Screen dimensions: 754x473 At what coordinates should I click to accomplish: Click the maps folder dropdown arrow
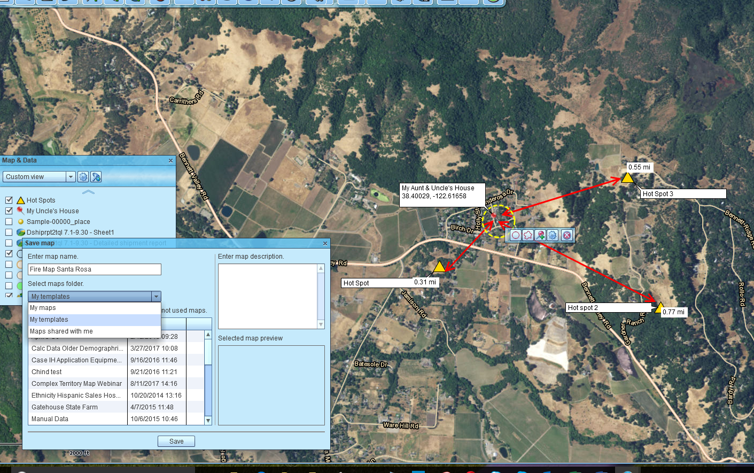click(156, 297)
